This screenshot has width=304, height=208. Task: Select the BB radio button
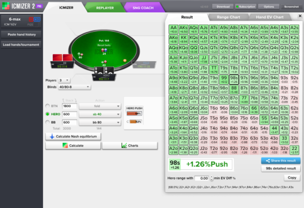48,122
